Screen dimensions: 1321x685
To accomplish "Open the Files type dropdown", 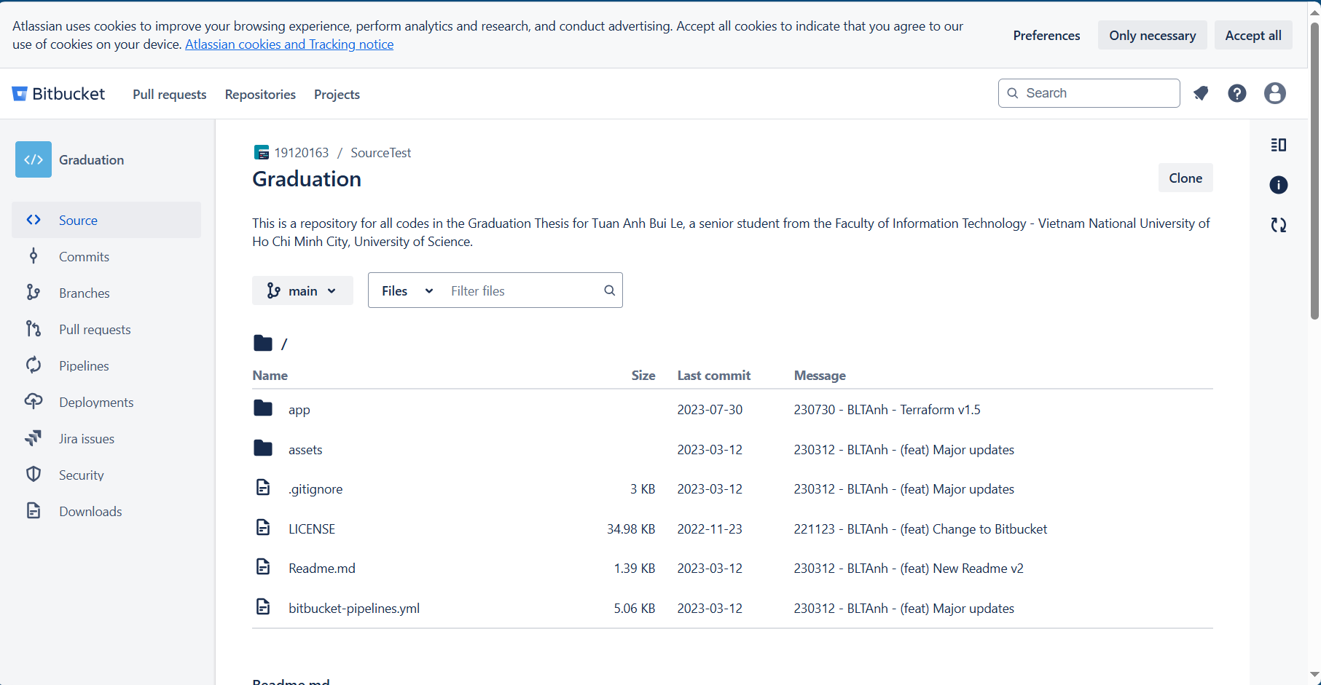I will [407, 290].
